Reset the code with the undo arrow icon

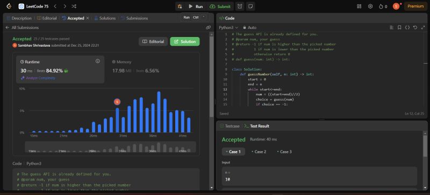click(x=415, y=27)
